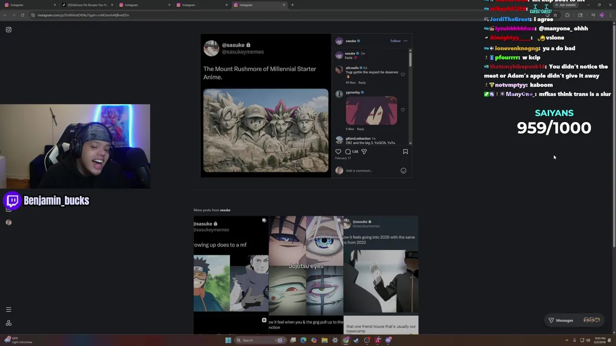Like ygmarley's comment with heart

pos(403,110)
